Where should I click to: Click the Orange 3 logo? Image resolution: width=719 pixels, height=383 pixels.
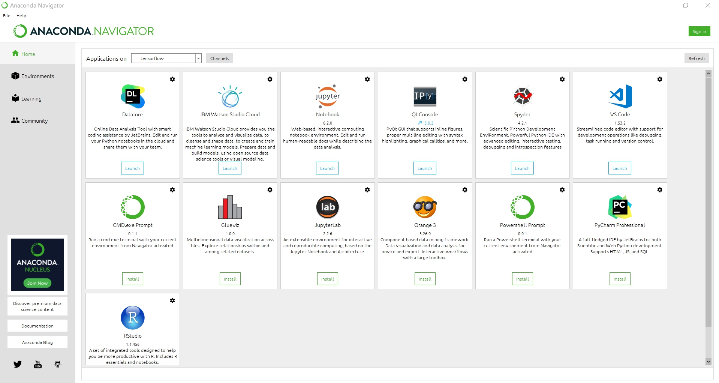click(x=425, y=207)
